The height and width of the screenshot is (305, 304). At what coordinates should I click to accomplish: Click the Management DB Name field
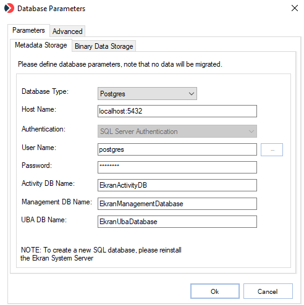point(177,204)
